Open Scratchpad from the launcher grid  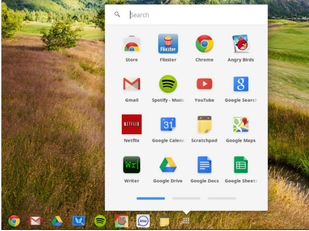(204, 124)
